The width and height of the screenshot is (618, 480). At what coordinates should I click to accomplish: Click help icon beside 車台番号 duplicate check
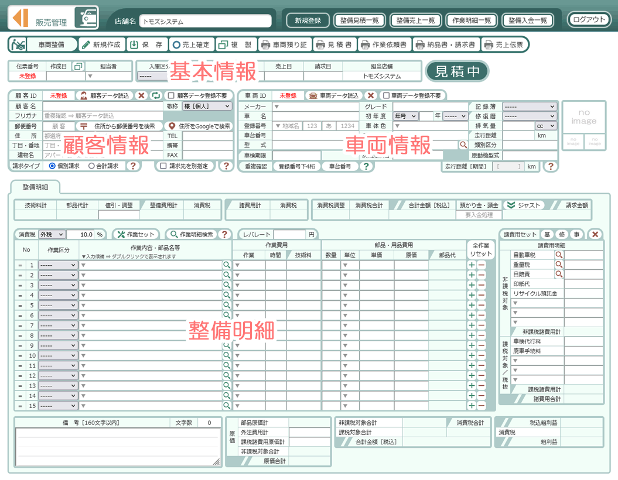pos(366,166)
